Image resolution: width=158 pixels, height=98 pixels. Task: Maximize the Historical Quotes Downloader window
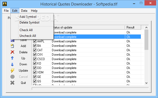pyautogui.click(x=141, y=3)
